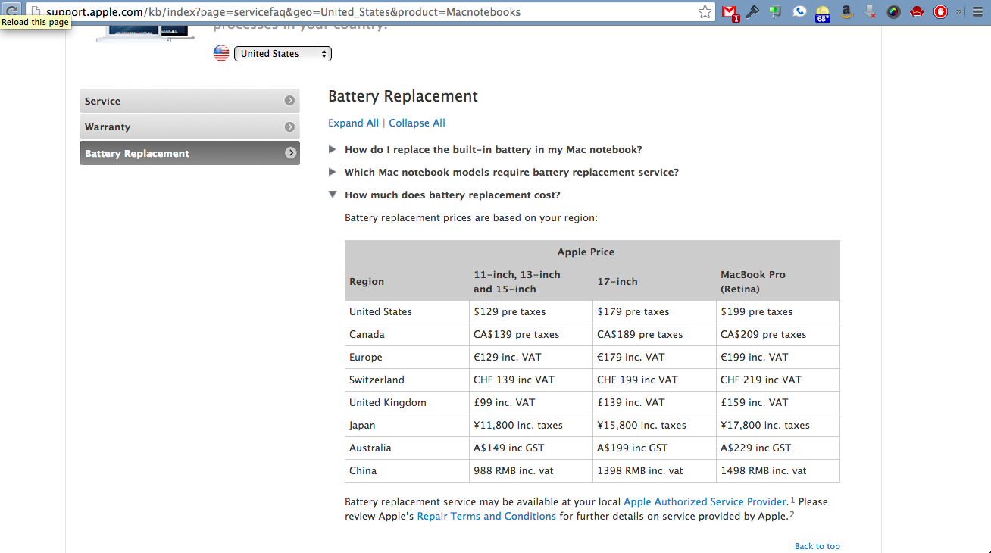The height and width of the screenshot is (553, 991).
Task: Click the 'CA$209 pre taxes' cell
Action: pyautogui.click(x=763, y=334)
